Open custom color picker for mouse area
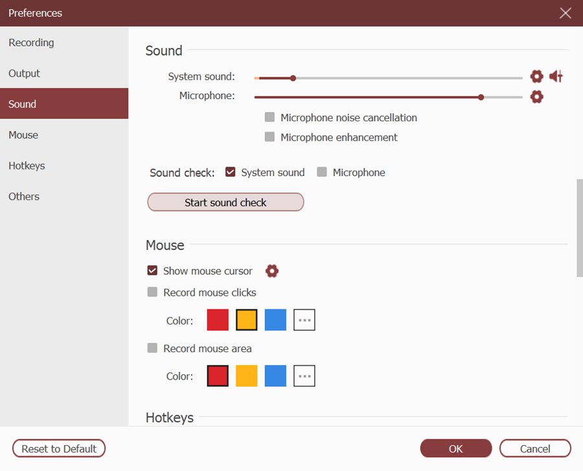The height and width of the screenshot is (471, 583). [x=304, y=375]
